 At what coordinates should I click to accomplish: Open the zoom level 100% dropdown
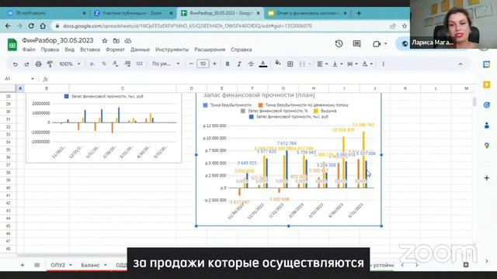click(69, 64)
